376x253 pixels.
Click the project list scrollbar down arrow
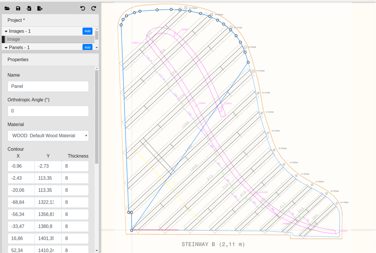tap(97, 48)
